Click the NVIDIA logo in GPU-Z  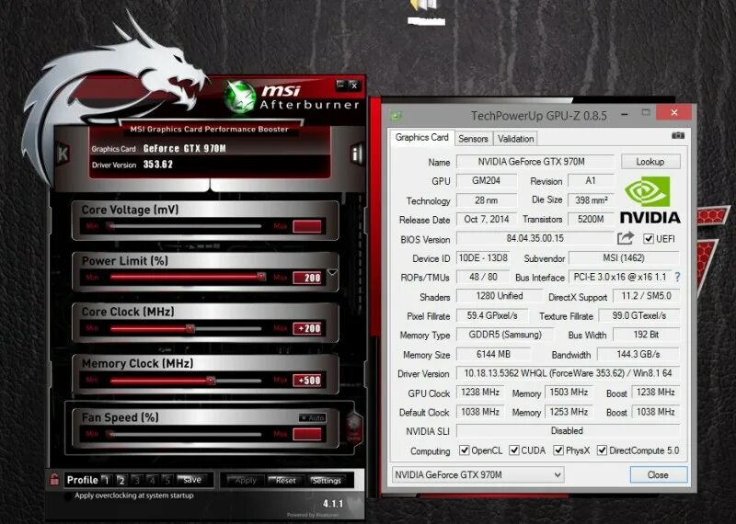point(650,199)
